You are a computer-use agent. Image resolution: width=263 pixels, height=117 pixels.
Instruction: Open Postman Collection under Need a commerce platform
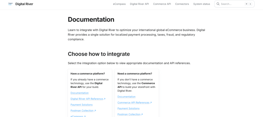[x=130, y=114]
